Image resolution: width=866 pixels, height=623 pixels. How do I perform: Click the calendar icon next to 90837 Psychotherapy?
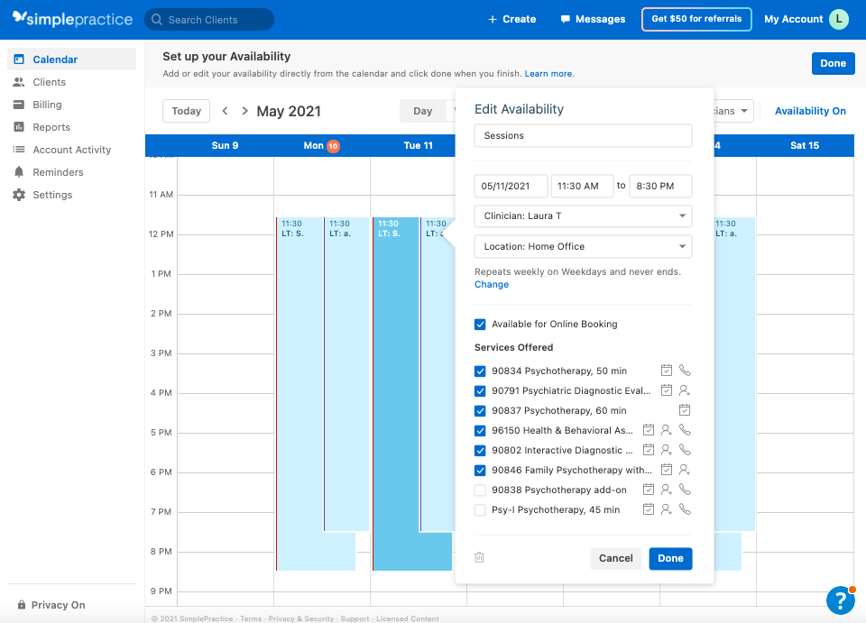[684, 410]
